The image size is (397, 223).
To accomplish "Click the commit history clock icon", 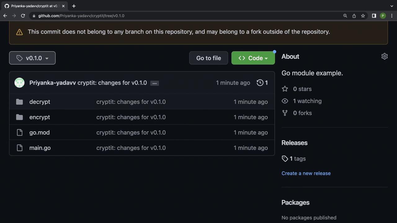I will [x=260, y=83].
